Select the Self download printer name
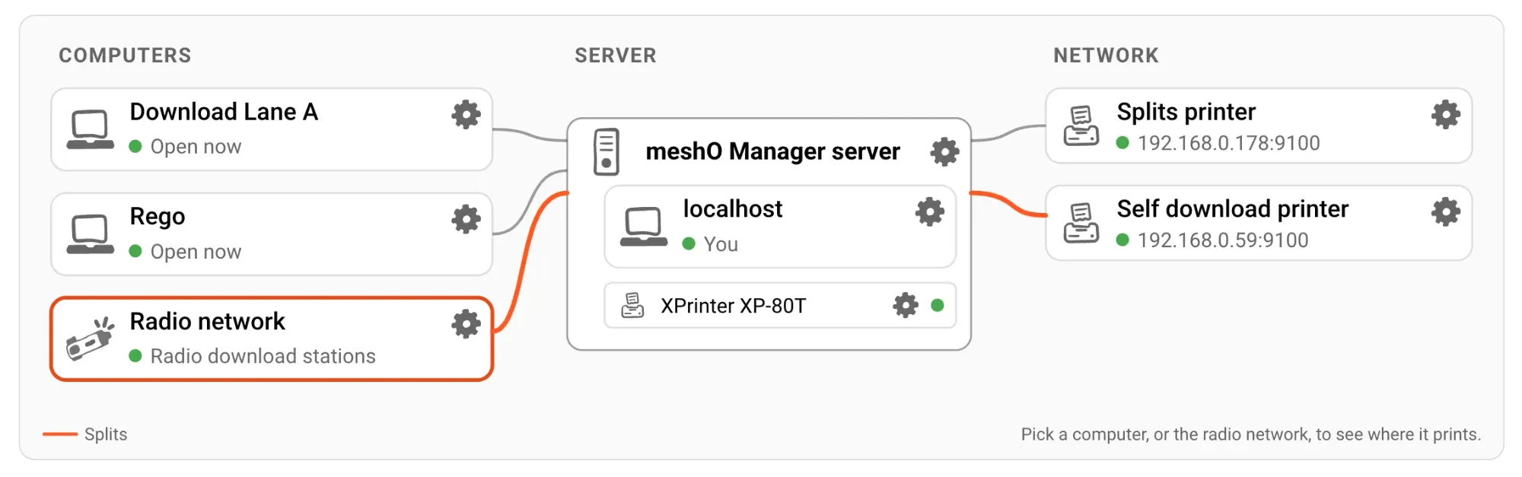 [1232, 208]
